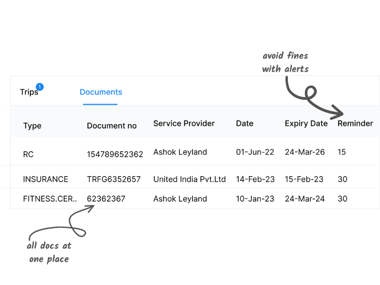Click document number 154789652362

(x=115, y=154)
